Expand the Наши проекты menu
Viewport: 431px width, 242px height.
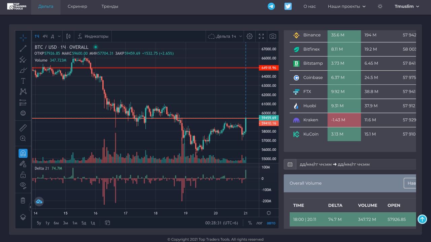[x=346, y=6]
